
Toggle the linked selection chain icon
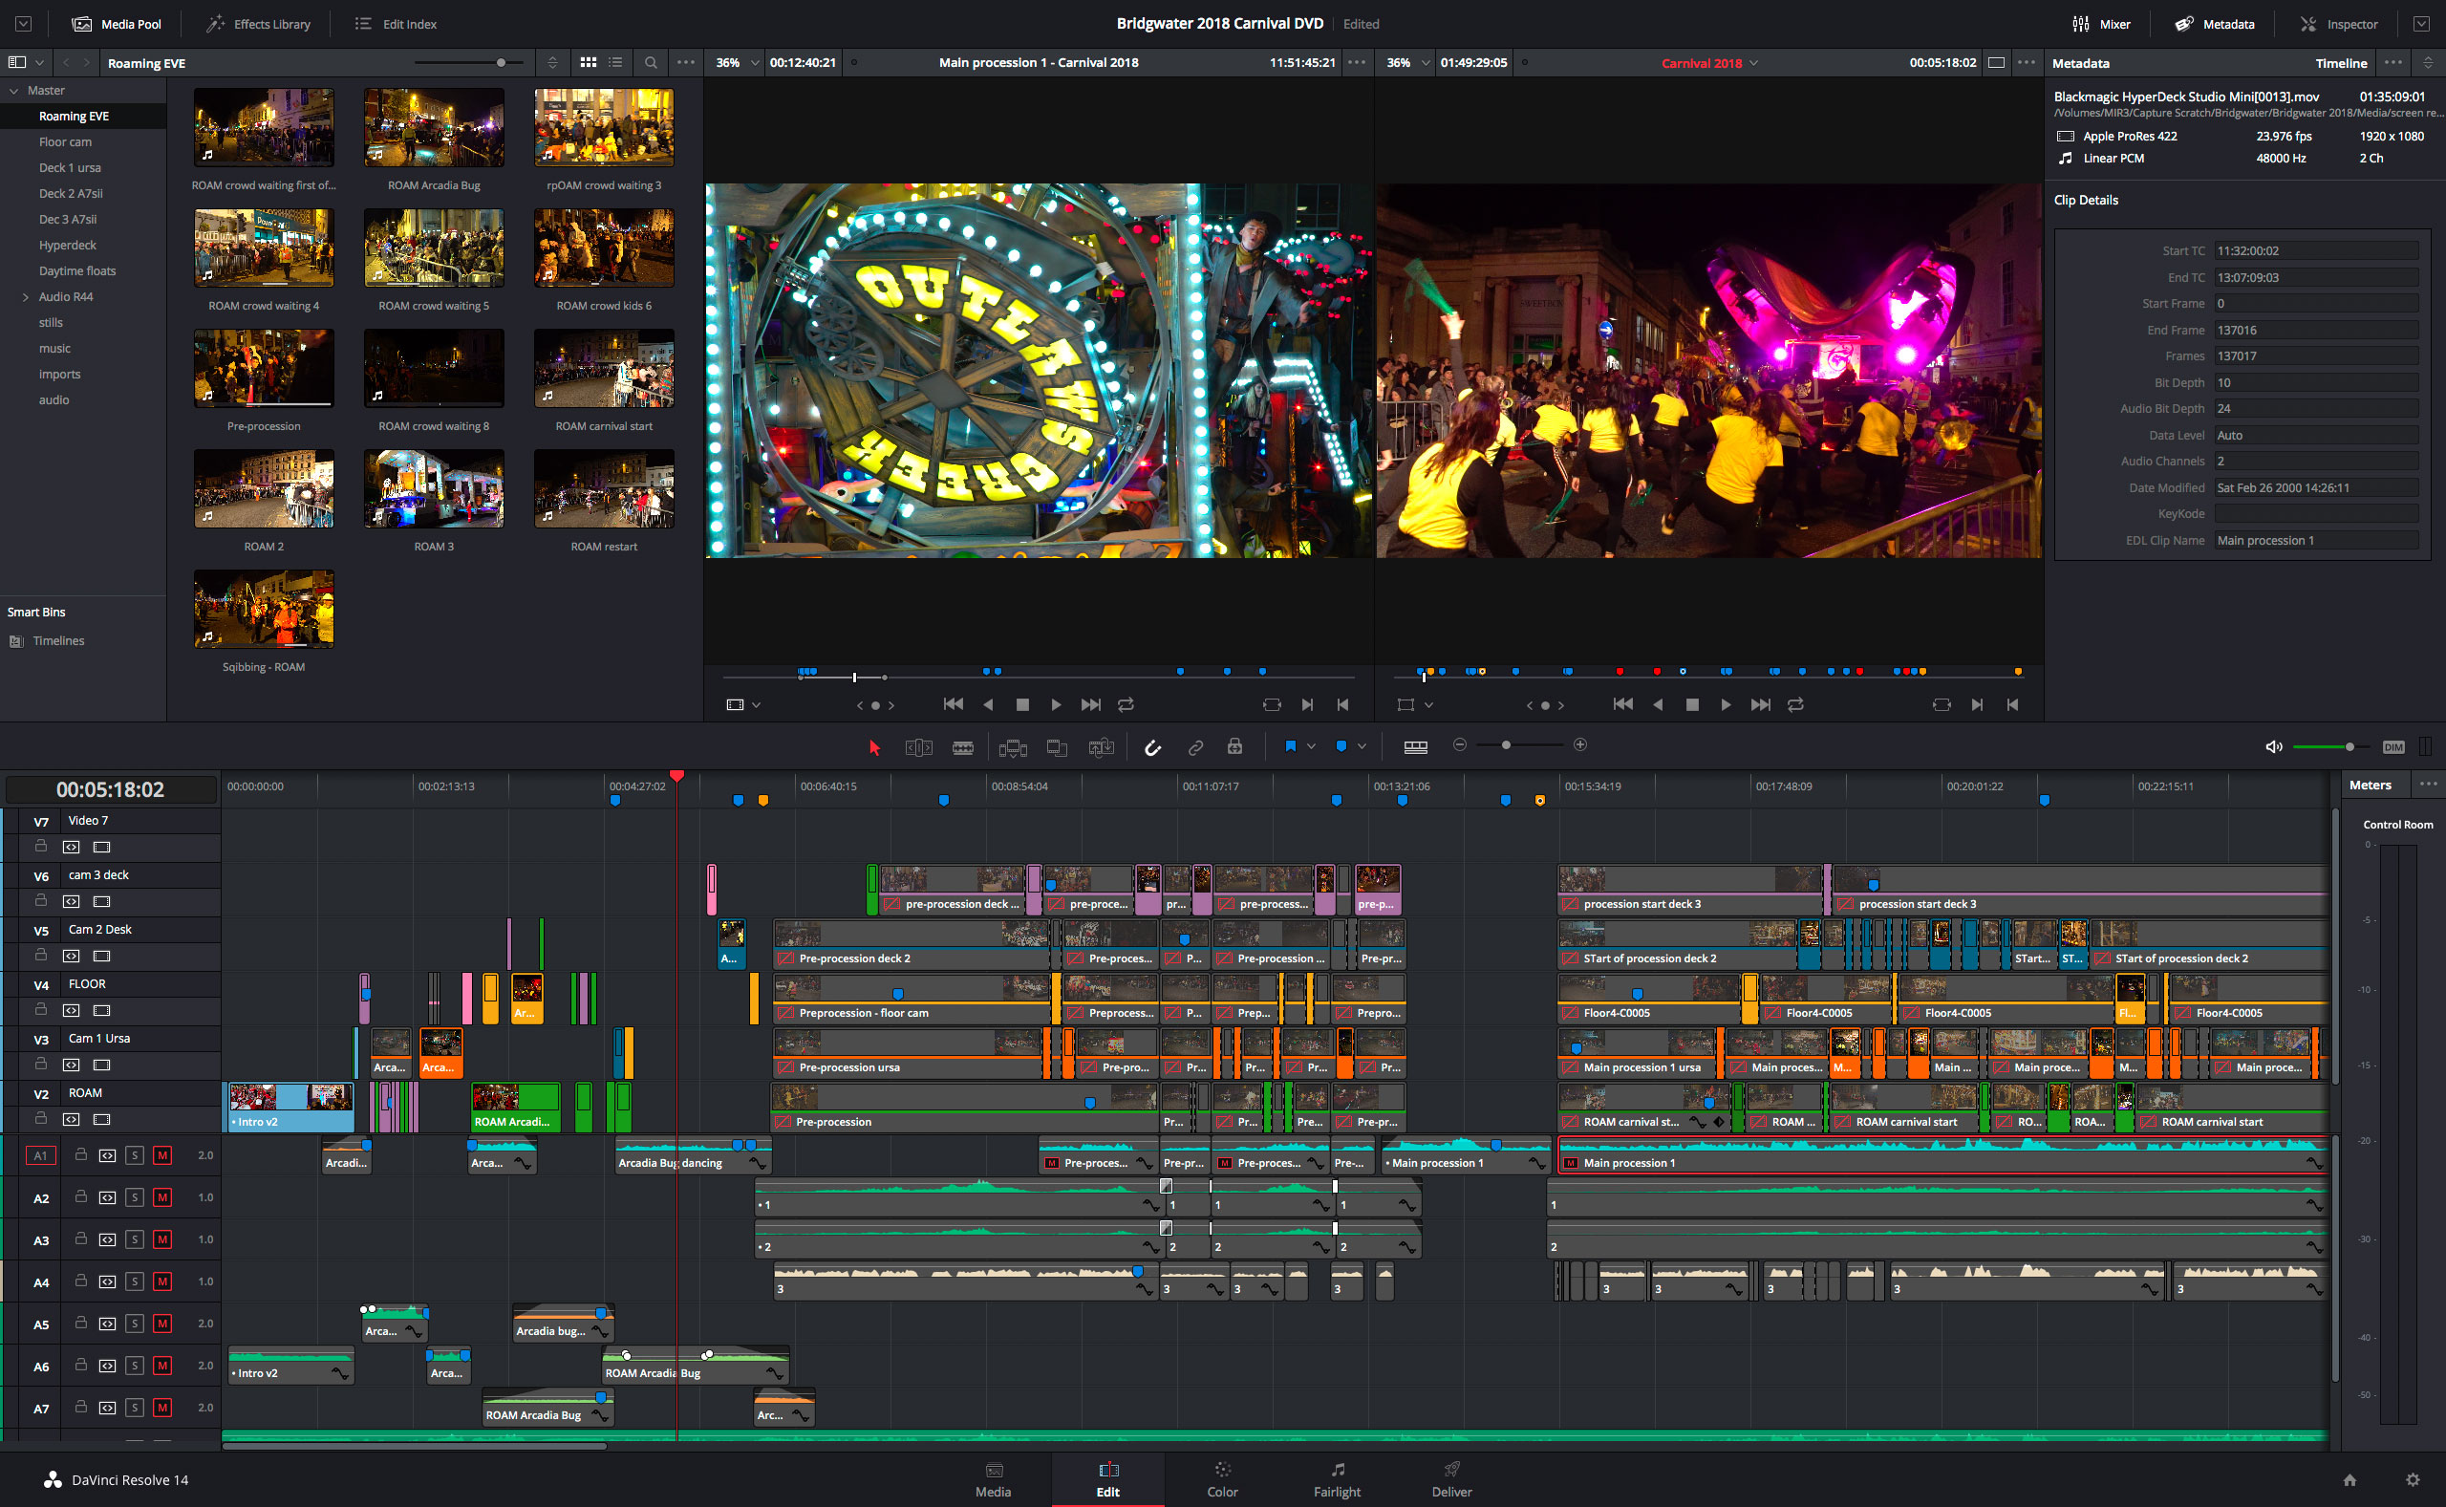click(x=1194, y=746)
